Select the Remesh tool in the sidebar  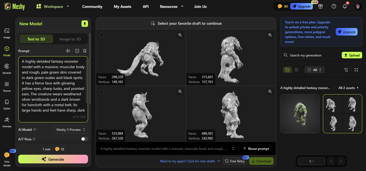(x=7, y=68)
